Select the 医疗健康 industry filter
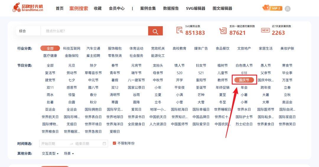Viewport: 319px width, 167px height. pos(50,56)
